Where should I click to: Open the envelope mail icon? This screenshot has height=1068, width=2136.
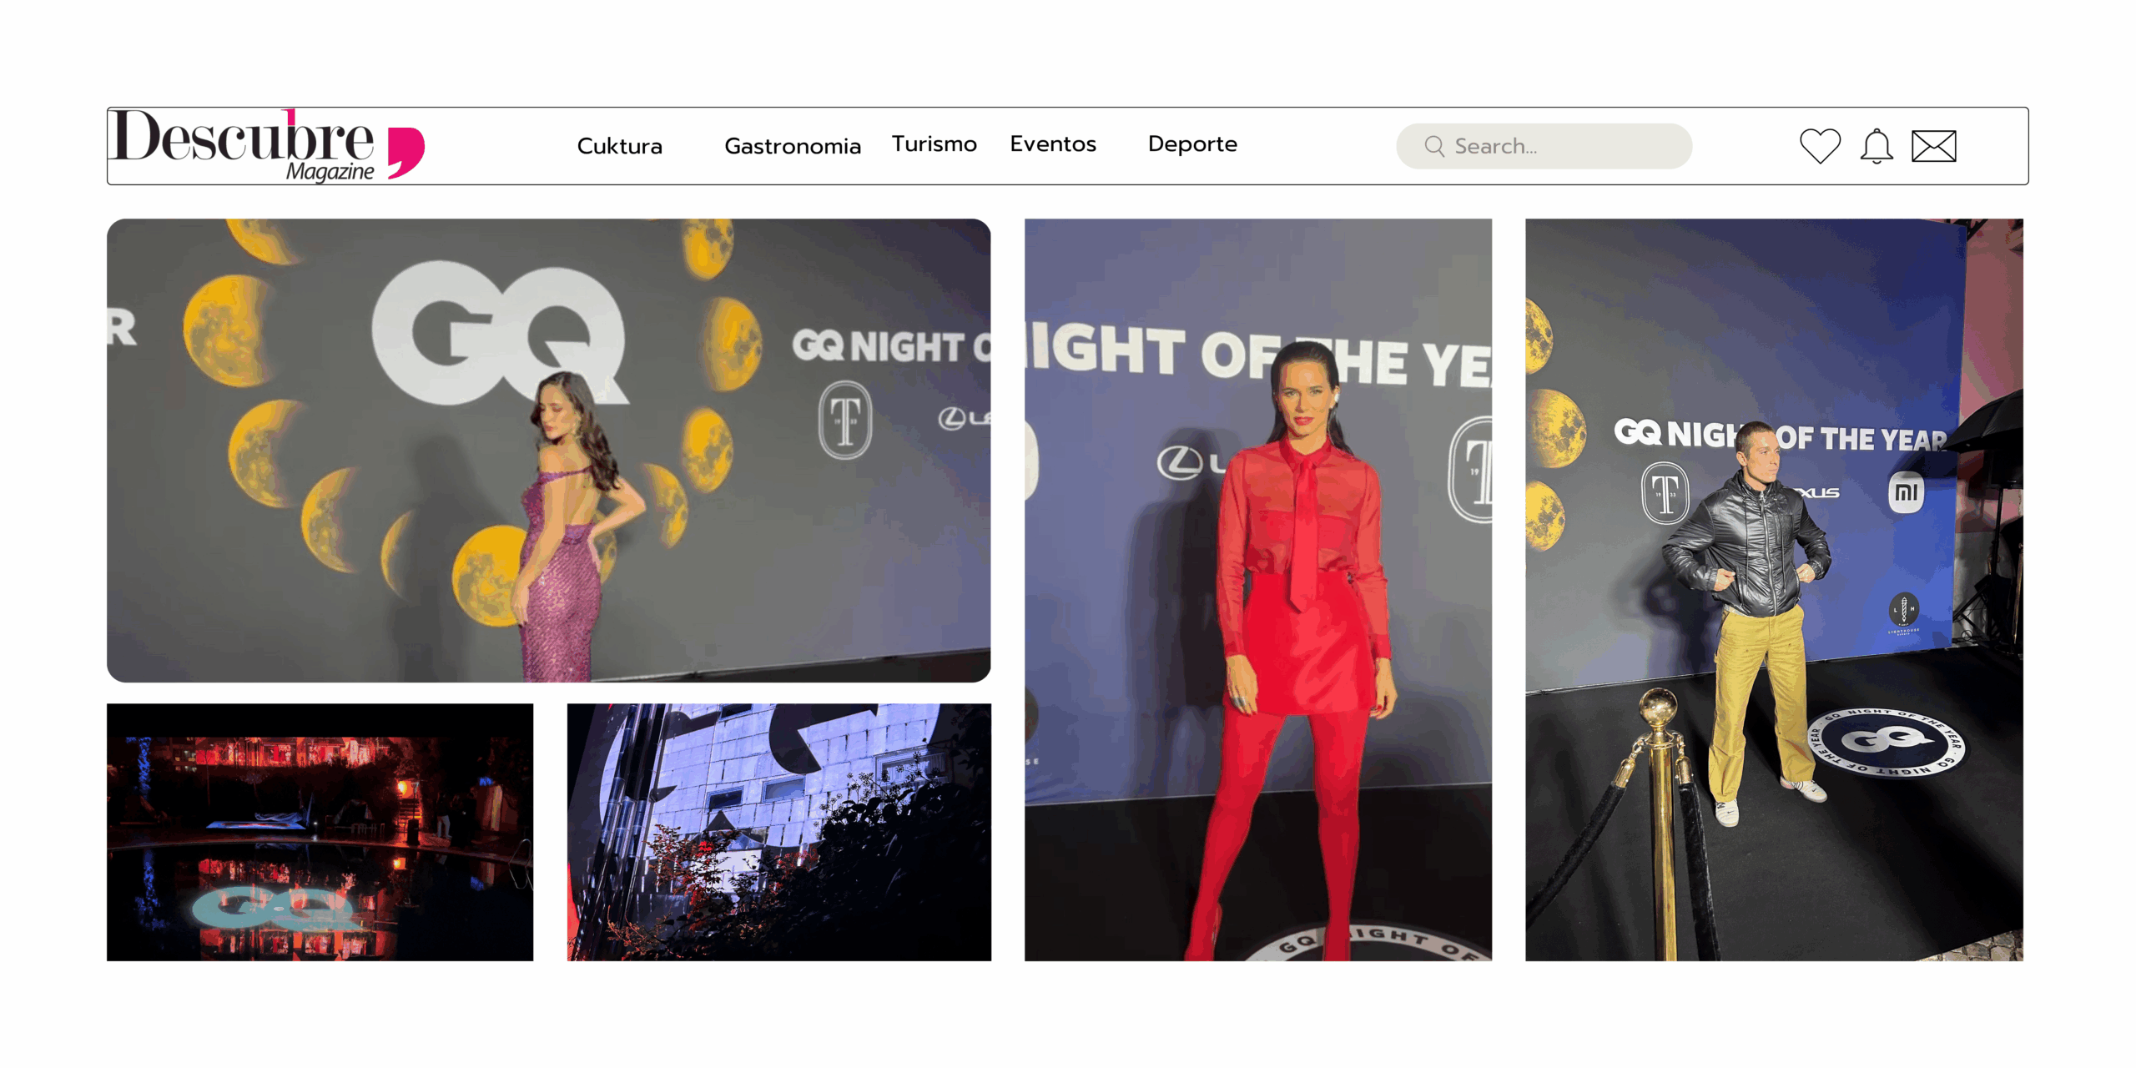tap(1933, 146)
